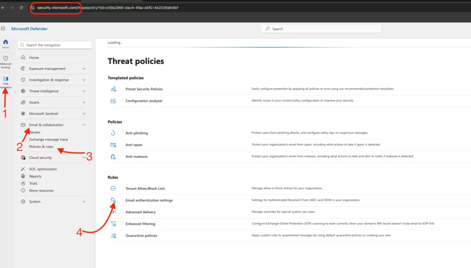This screenshot has height=268, width=471.
Task: Click the Reports icon in navigation
Action: tap(23, 176)
